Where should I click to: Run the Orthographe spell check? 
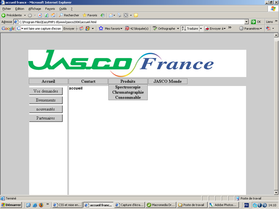pos(164,29)
